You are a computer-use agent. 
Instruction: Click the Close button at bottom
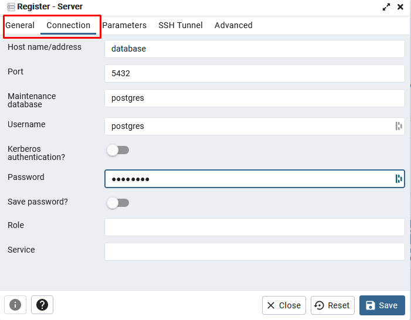coord(284,305)
